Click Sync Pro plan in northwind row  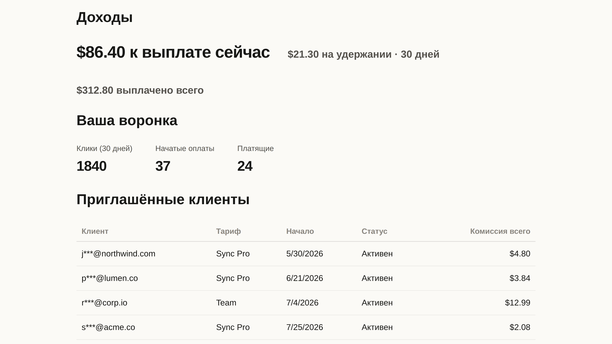tap(233, 254)
